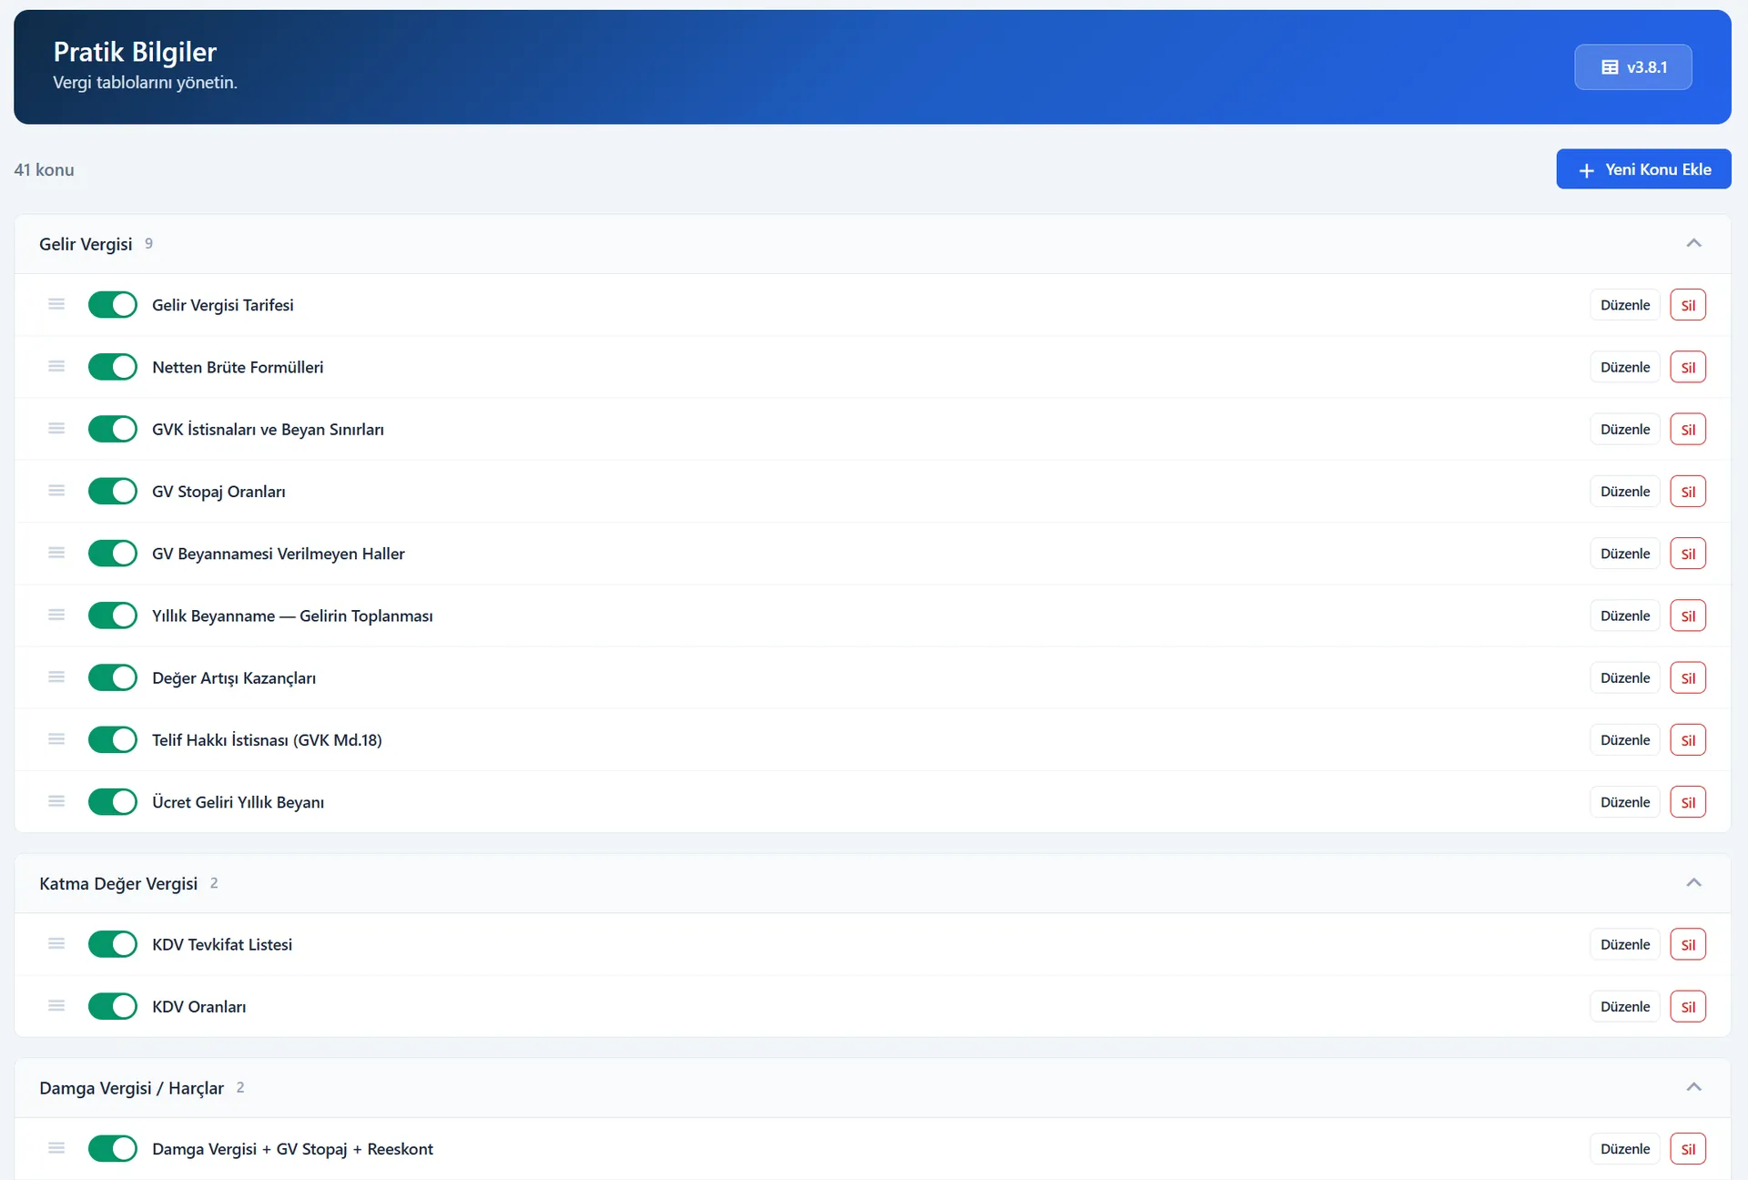Toggle Değer Artışı Kazançları switch
Image resolution: width=1748 pixels, height=1180 pixels.
113,677
